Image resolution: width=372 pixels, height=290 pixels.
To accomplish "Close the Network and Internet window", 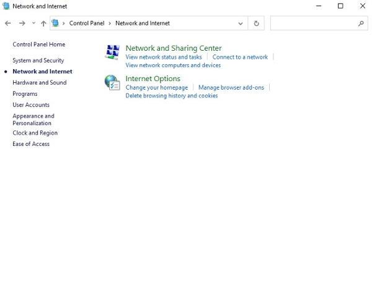I will point(363,6).
